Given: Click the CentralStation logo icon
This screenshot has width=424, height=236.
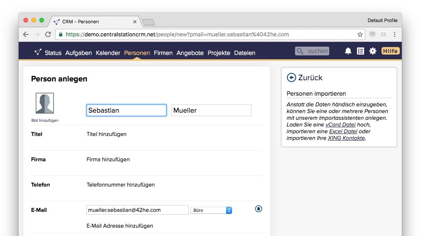Looking at the screenshot, I should pos(38,52).
